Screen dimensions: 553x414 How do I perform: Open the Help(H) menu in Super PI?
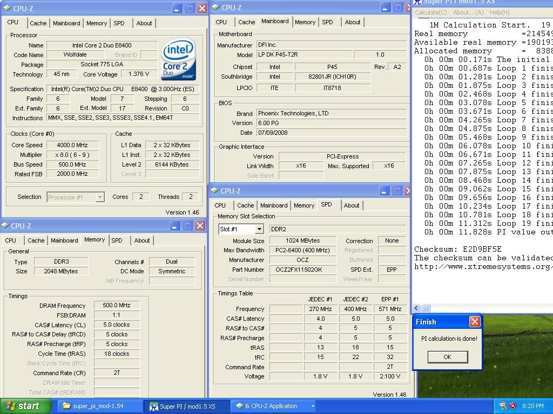tap(500, 13)
